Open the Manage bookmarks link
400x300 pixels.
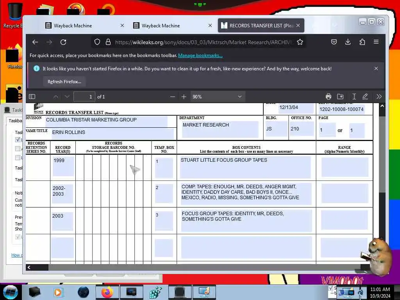point(200,55)
